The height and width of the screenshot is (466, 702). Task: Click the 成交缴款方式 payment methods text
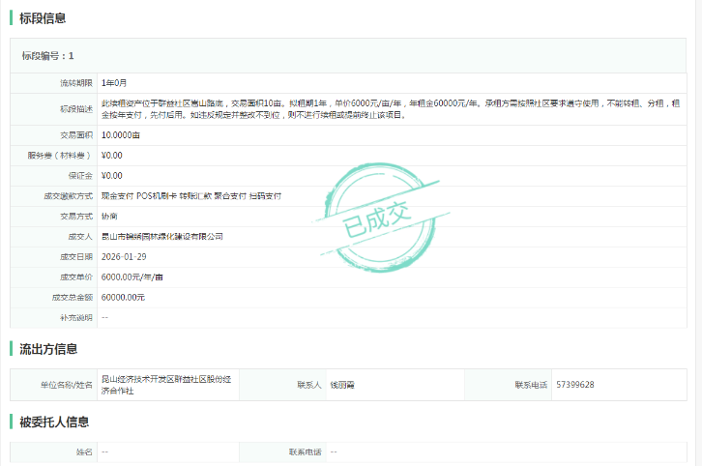(190, 196)
